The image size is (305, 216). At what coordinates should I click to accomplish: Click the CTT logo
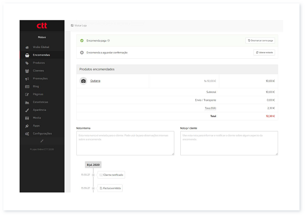[x=42, y=26]
